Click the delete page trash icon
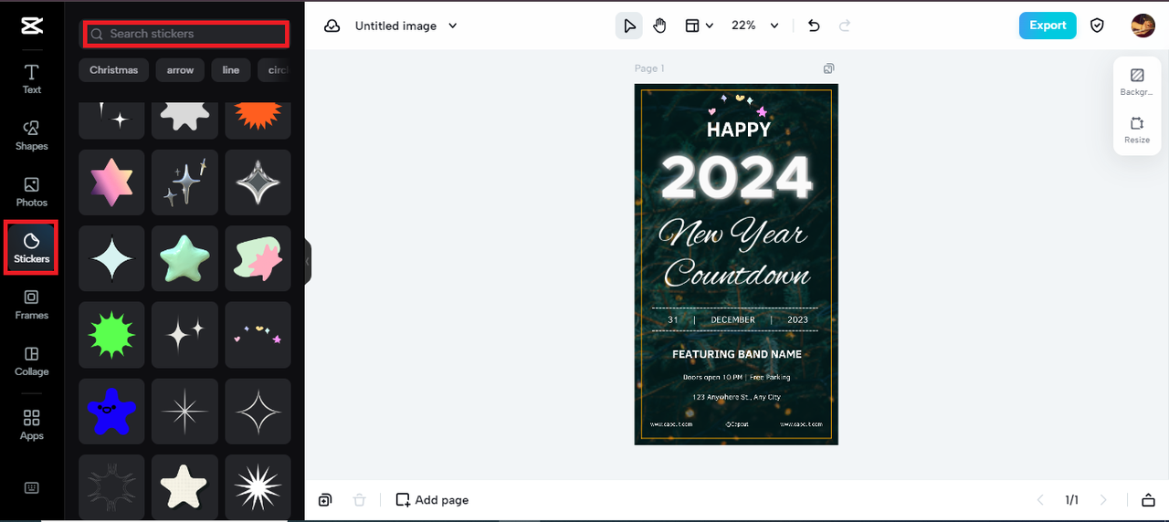 [x=360, y=500]
